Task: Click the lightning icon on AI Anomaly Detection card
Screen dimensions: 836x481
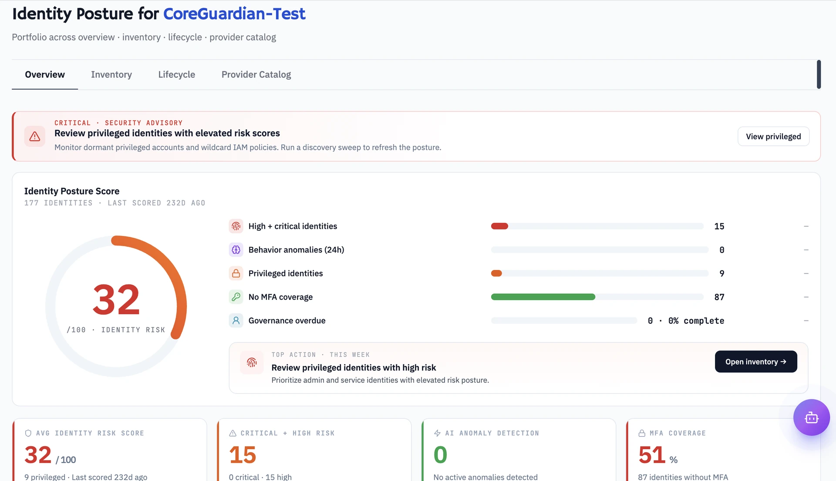Action: coord(438,433)
